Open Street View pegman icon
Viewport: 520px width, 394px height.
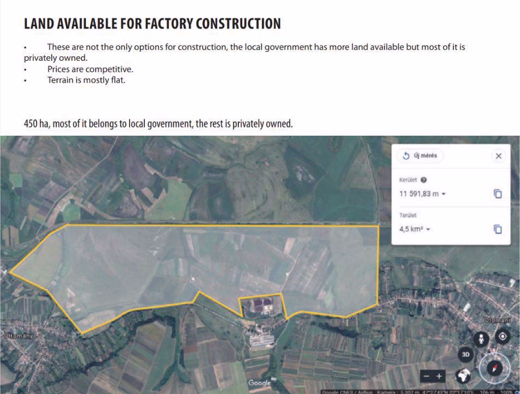[x=481, y=339]
